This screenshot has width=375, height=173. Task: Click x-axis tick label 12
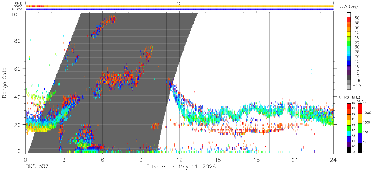180,160
